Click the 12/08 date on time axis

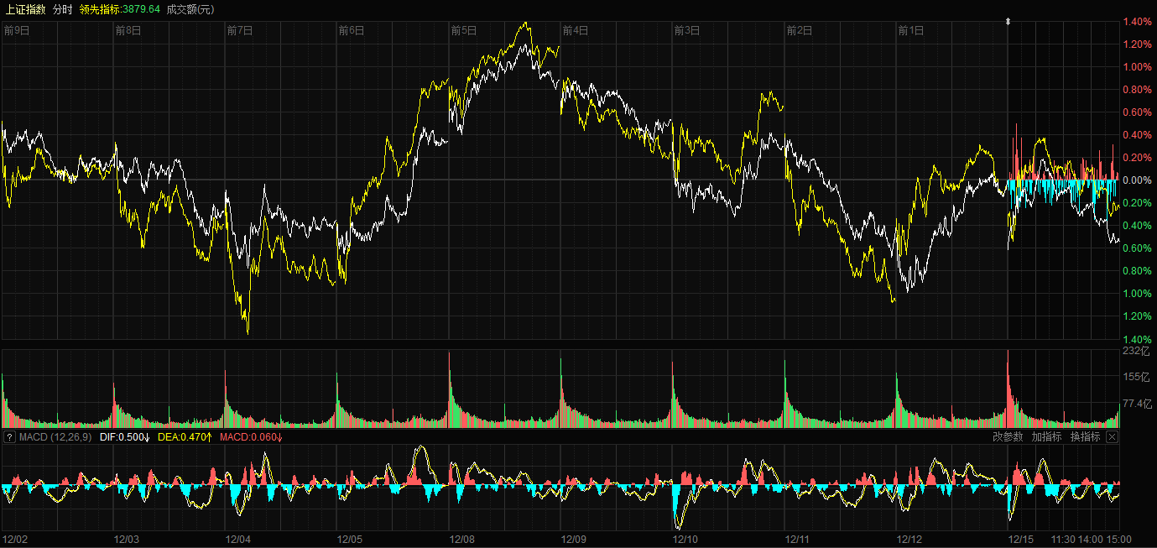[x=462, y=539]
